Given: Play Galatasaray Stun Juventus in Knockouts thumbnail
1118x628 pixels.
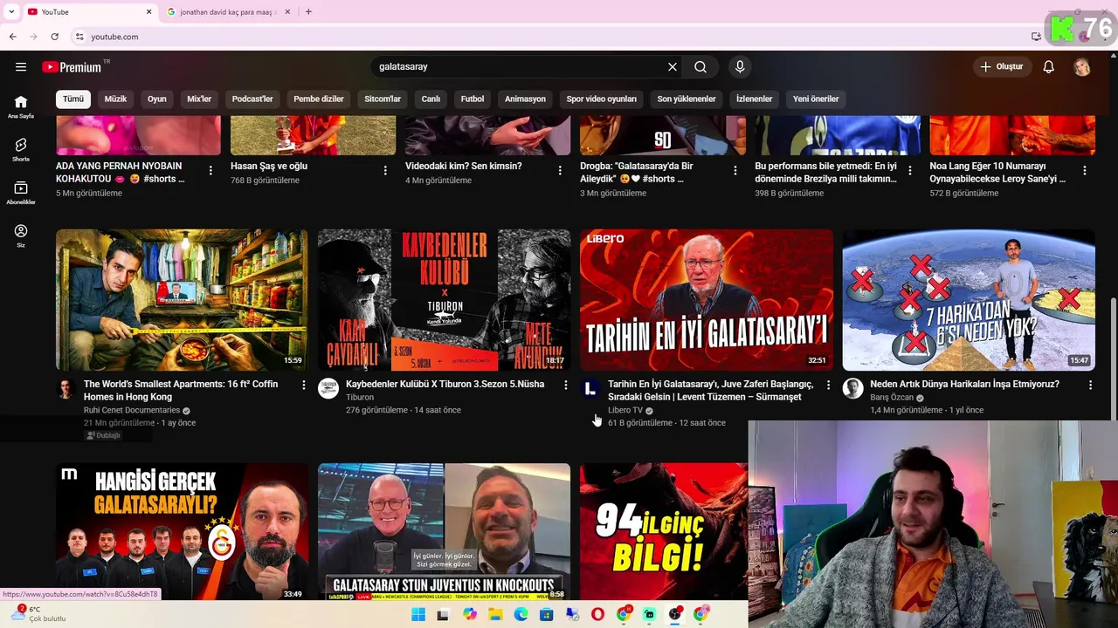Looking at the screenshot, I should click(x=445, y=531).
